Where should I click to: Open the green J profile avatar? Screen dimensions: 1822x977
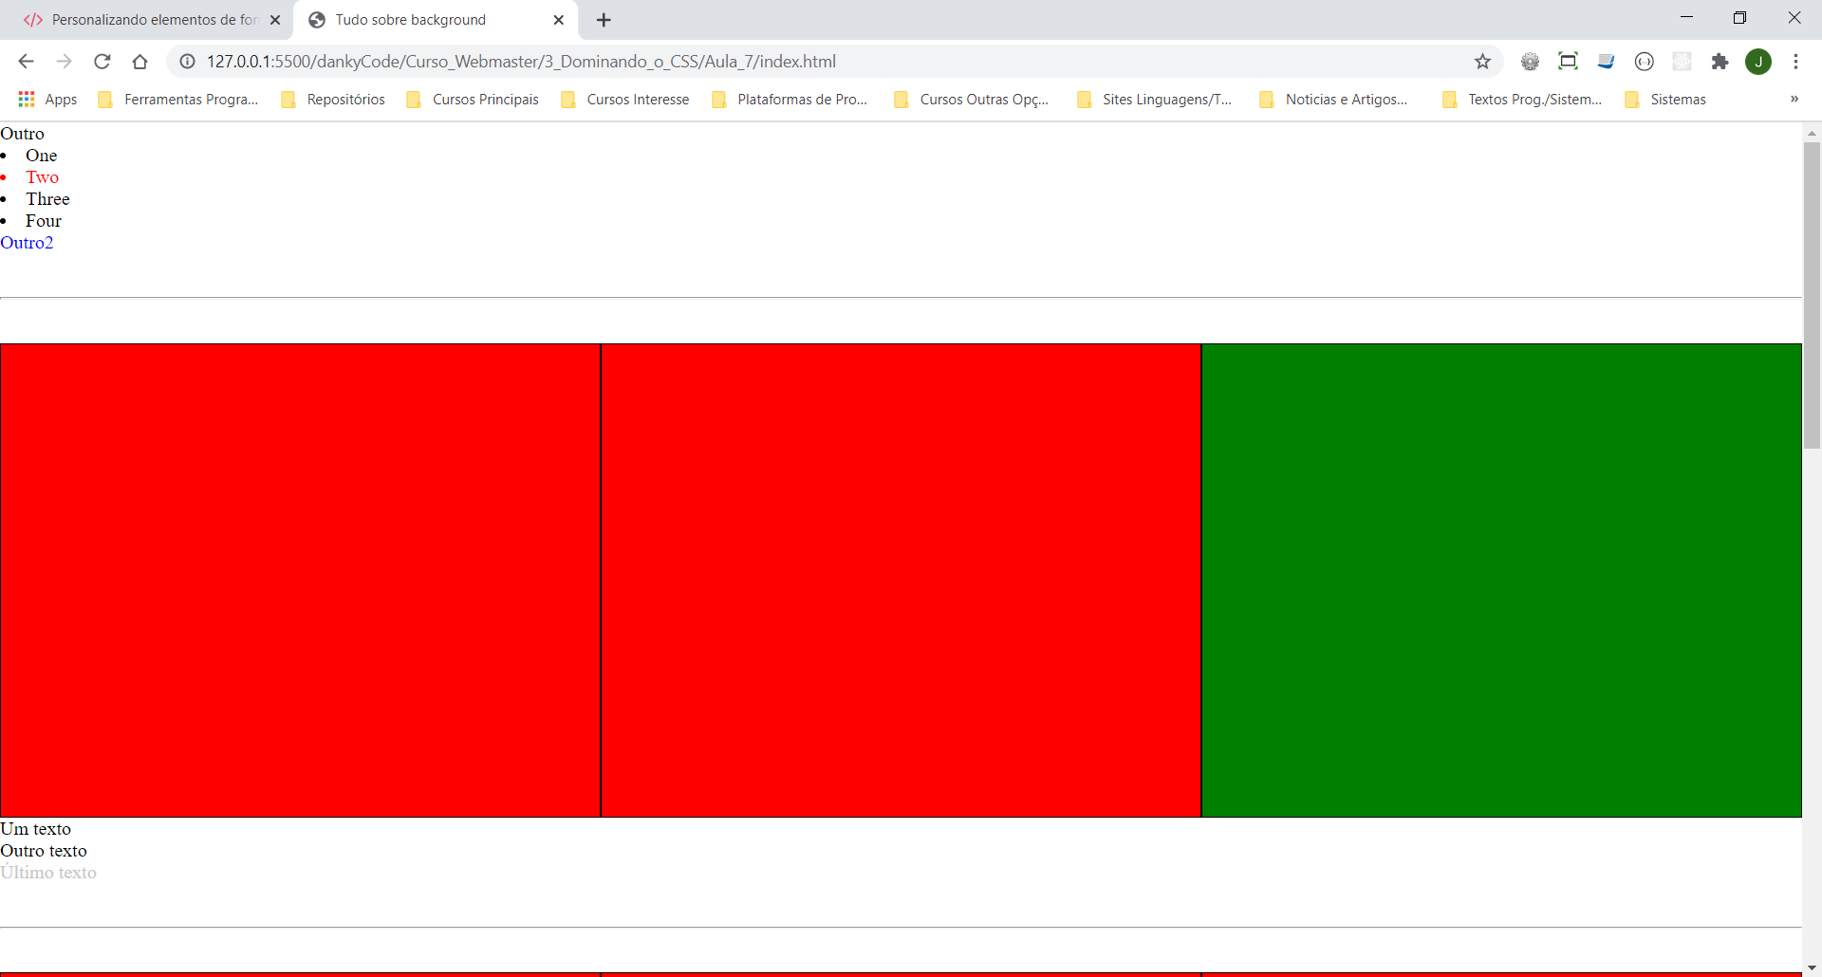[x=1758, y=62]
